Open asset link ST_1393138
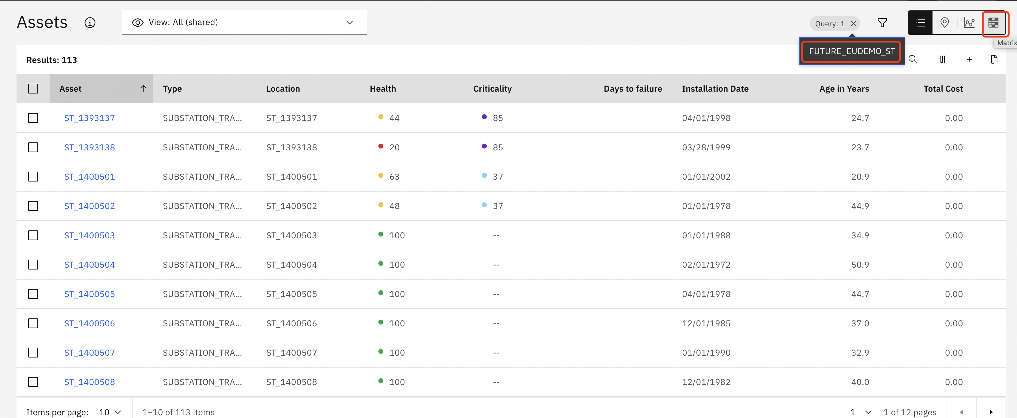 pos(90,147)
